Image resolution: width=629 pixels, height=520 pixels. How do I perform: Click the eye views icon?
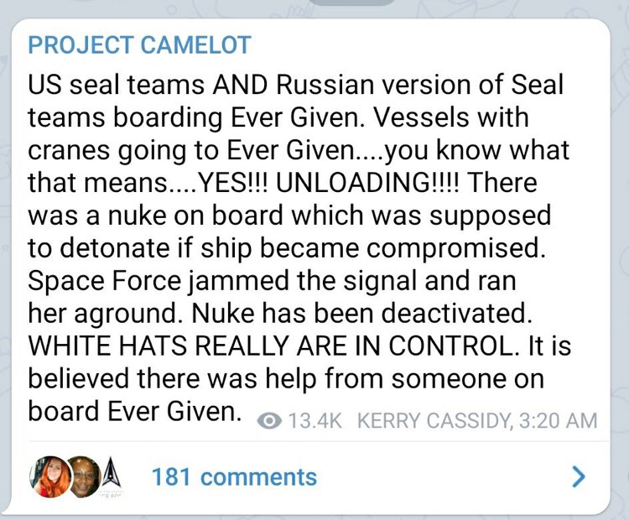pyautogui.click(x=269, y=421)
